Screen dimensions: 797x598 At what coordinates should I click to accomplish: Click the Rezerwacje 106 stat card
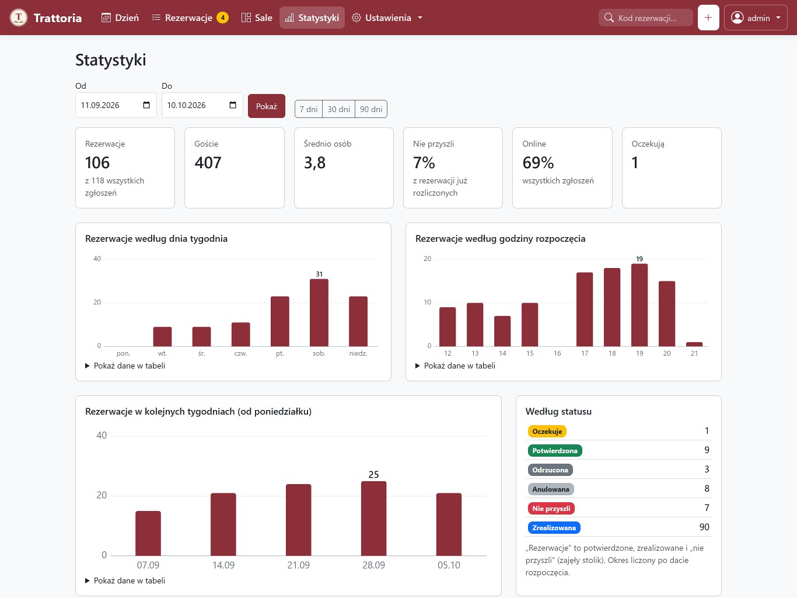tap(125, 168)
